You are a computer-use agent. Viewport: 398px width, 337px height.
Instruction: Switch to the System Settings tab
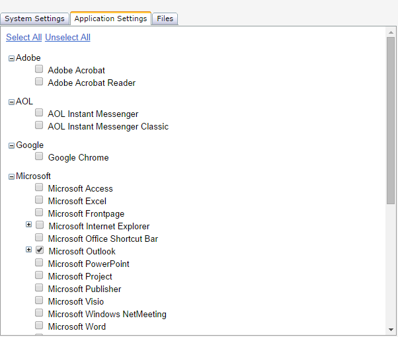pos(34,19)
